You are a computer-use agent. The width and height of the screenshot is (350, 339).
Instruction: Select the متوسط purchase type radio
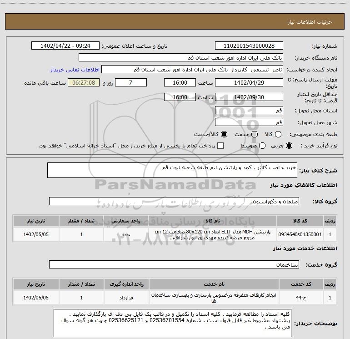pos(262,146)
